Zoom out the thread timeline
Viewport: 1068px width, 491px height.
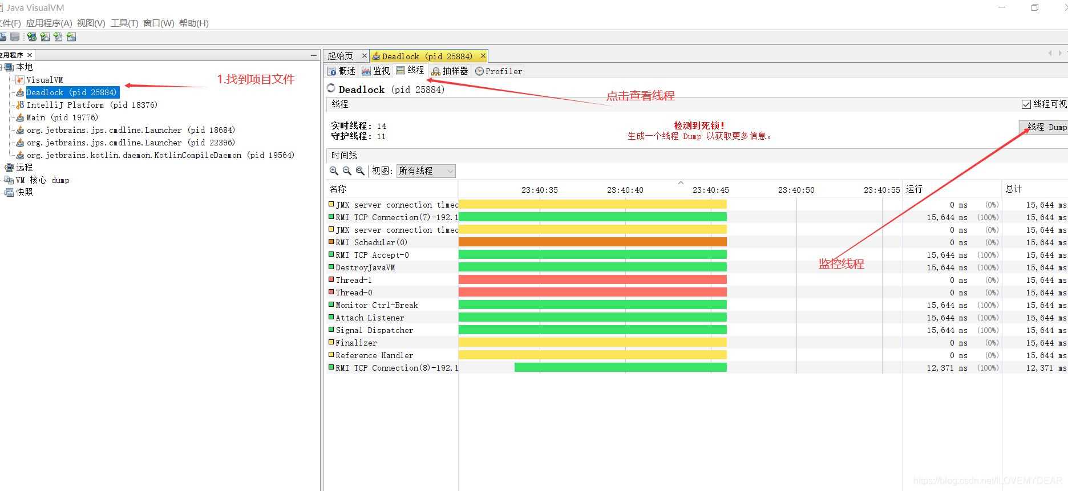347,171
